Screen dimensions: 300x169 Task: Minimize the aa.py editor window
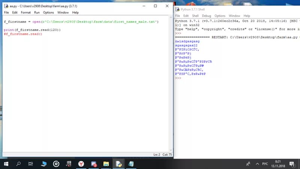[144, 6]
